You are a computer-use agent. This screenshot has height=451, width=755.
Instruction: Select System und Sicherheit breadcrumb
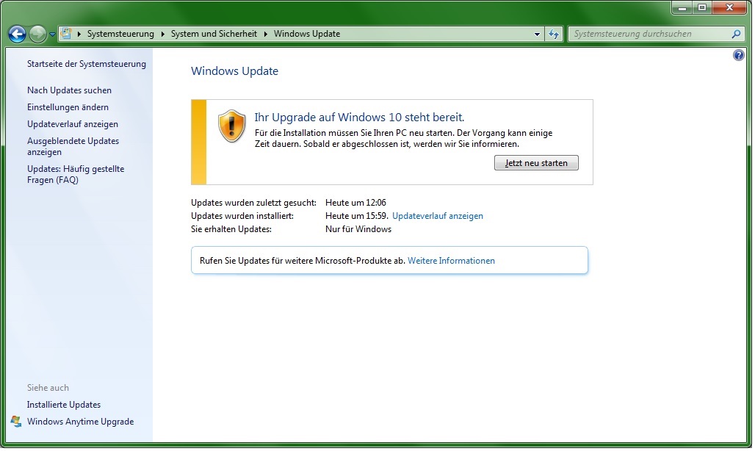214,34
